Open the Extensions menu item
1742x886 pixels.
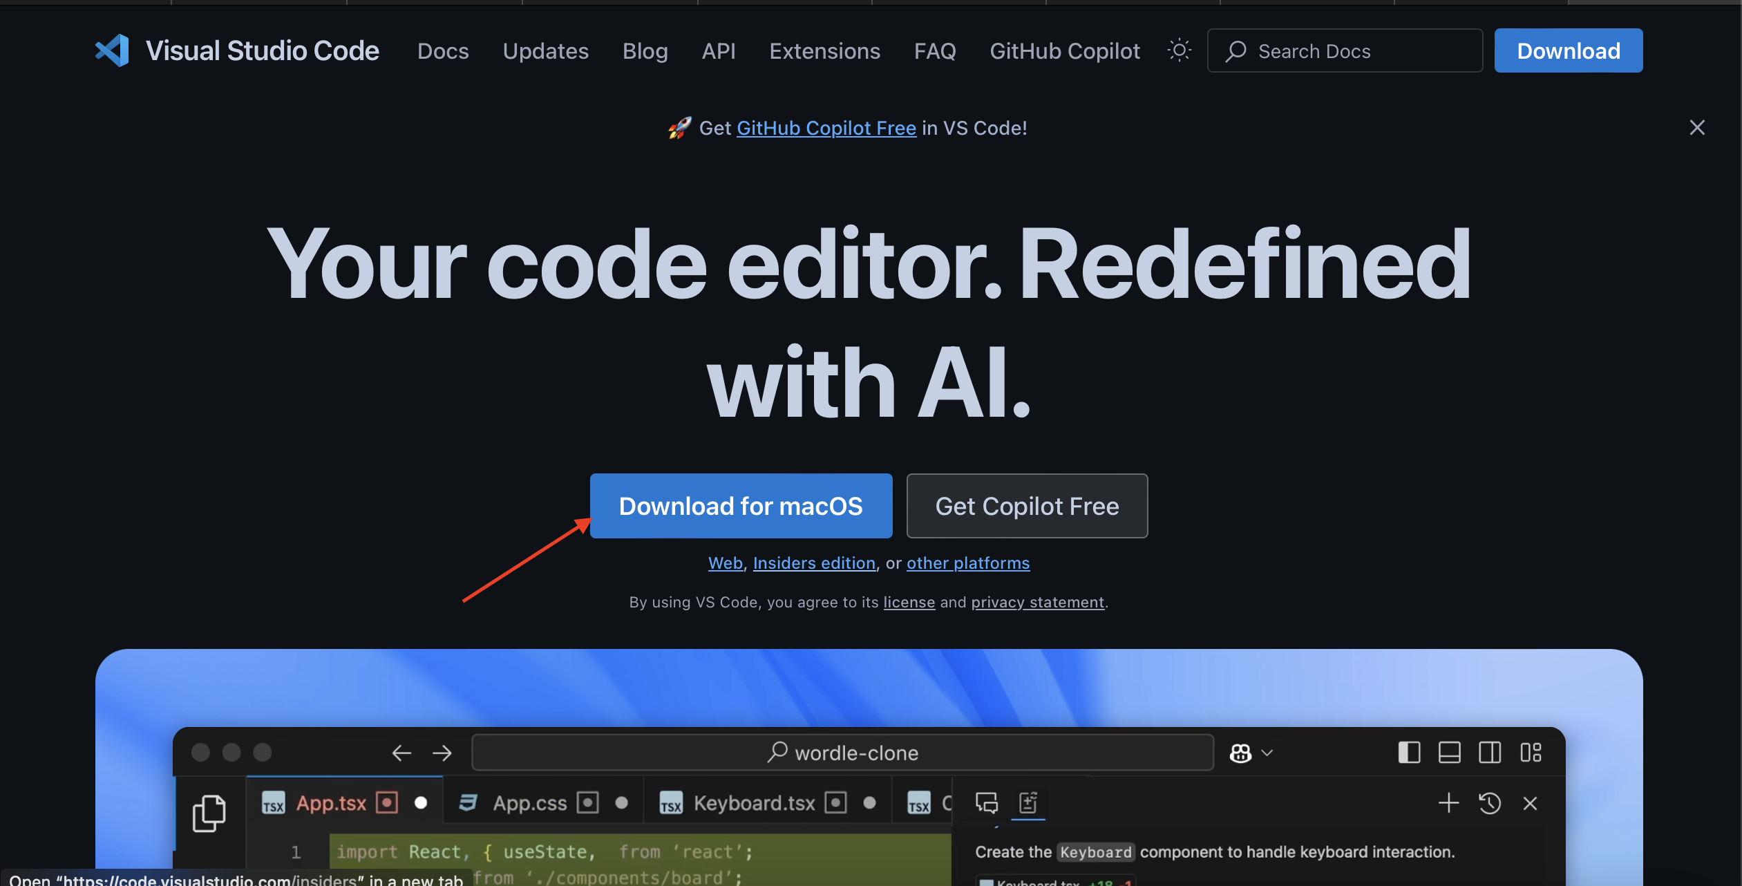[824, 51]
